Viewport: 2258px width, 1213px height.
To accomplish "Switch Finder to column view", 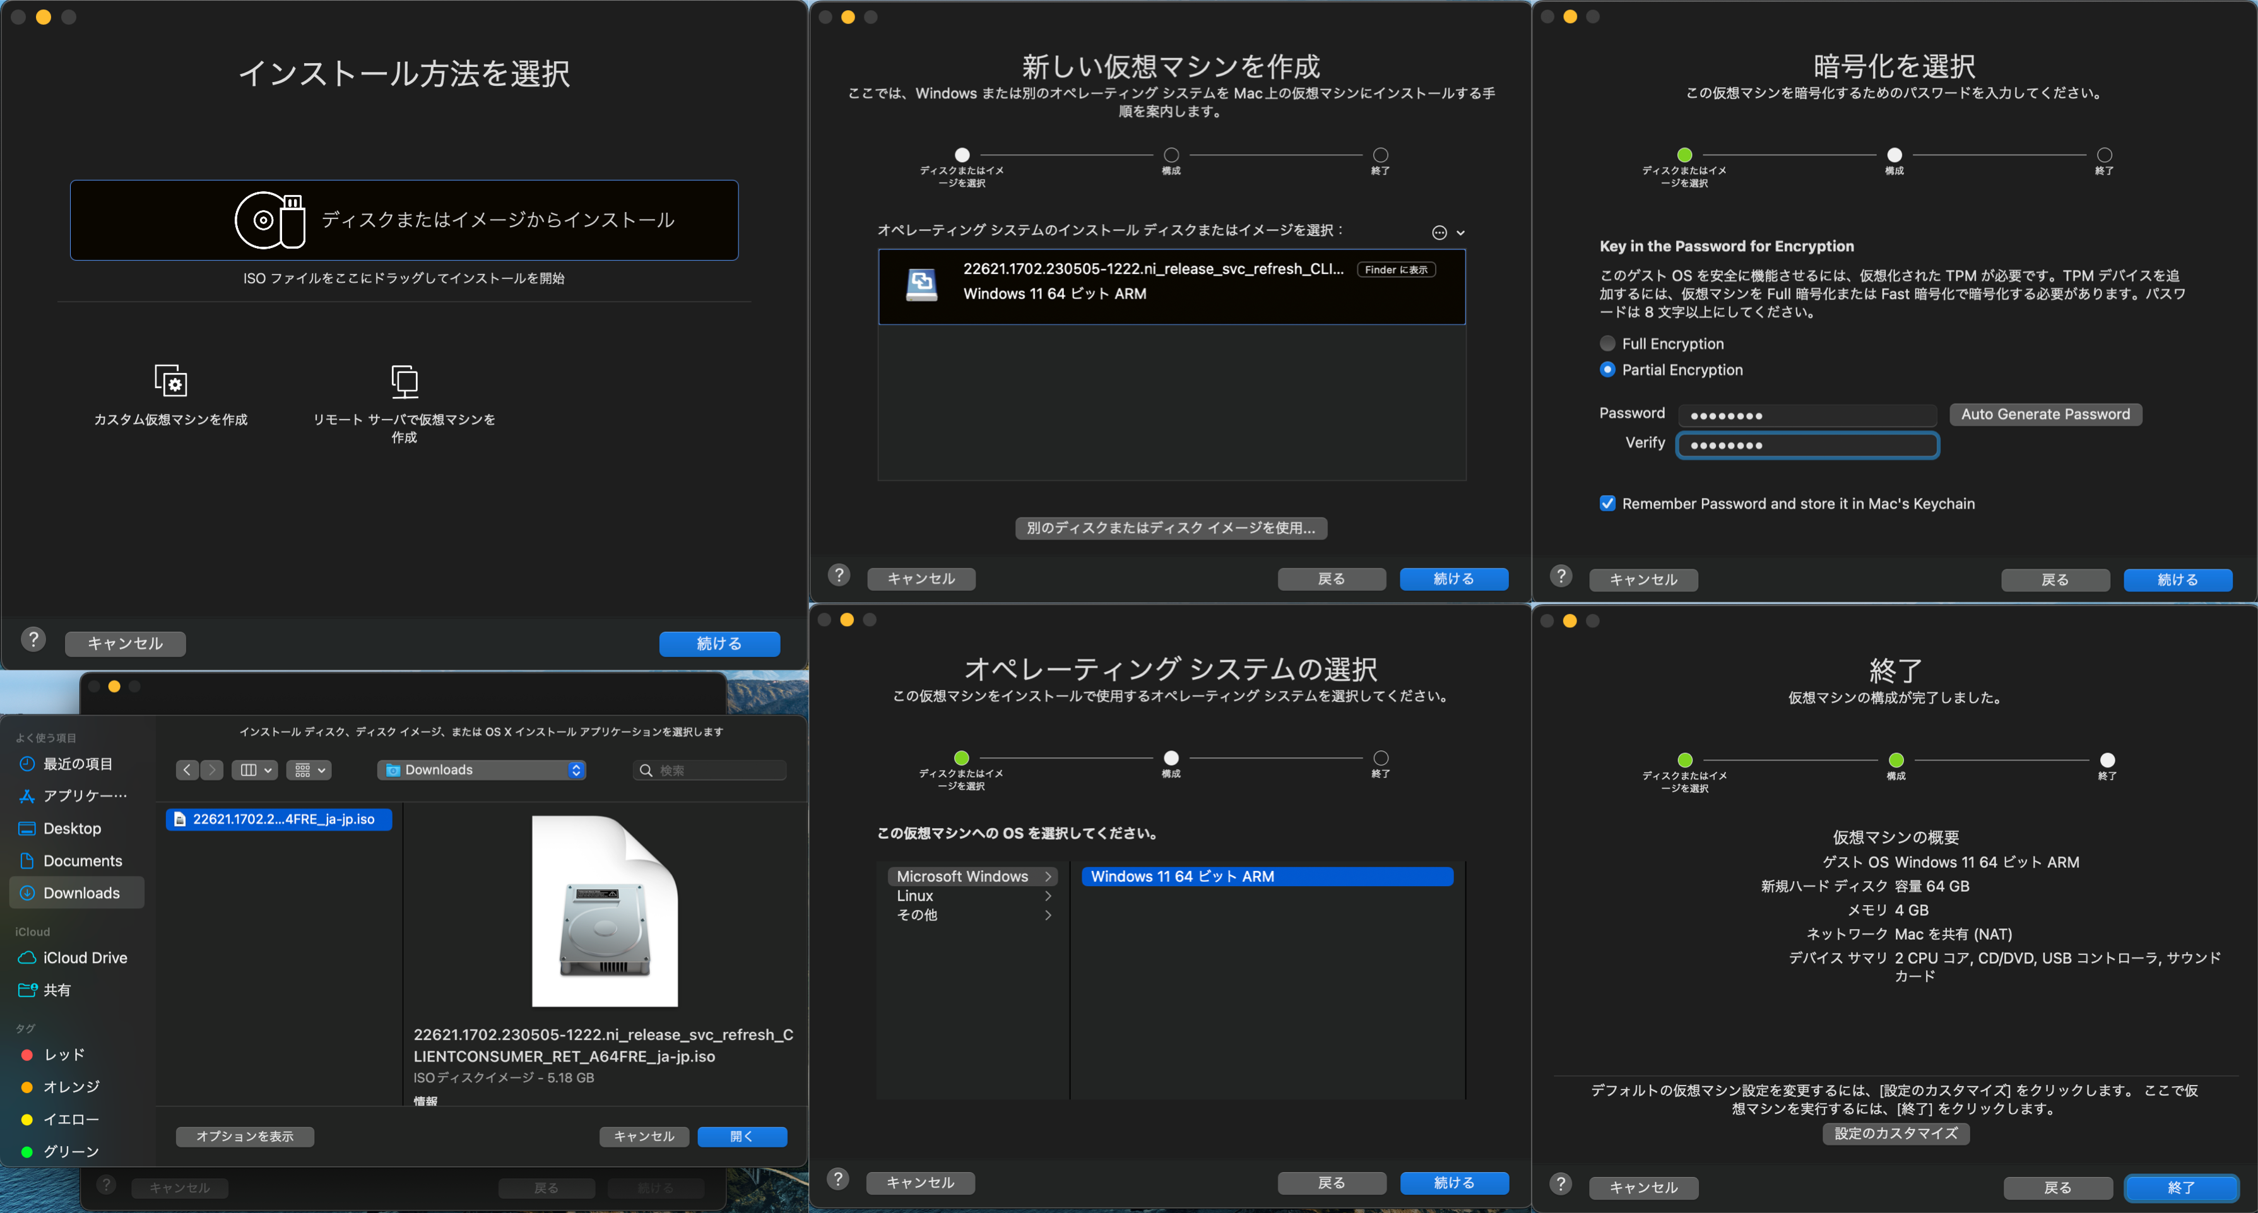I will [x=248, y=769].
